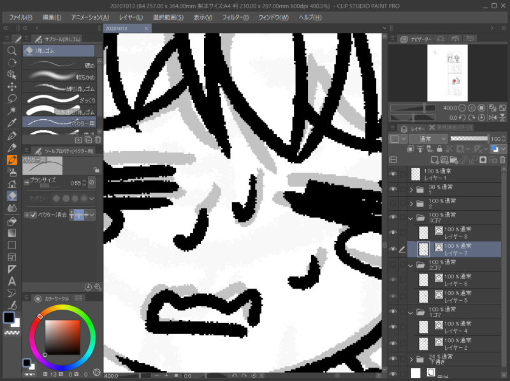Select the Move layer tool
Viewport: 510px width, 381px height.
[11, 87]
